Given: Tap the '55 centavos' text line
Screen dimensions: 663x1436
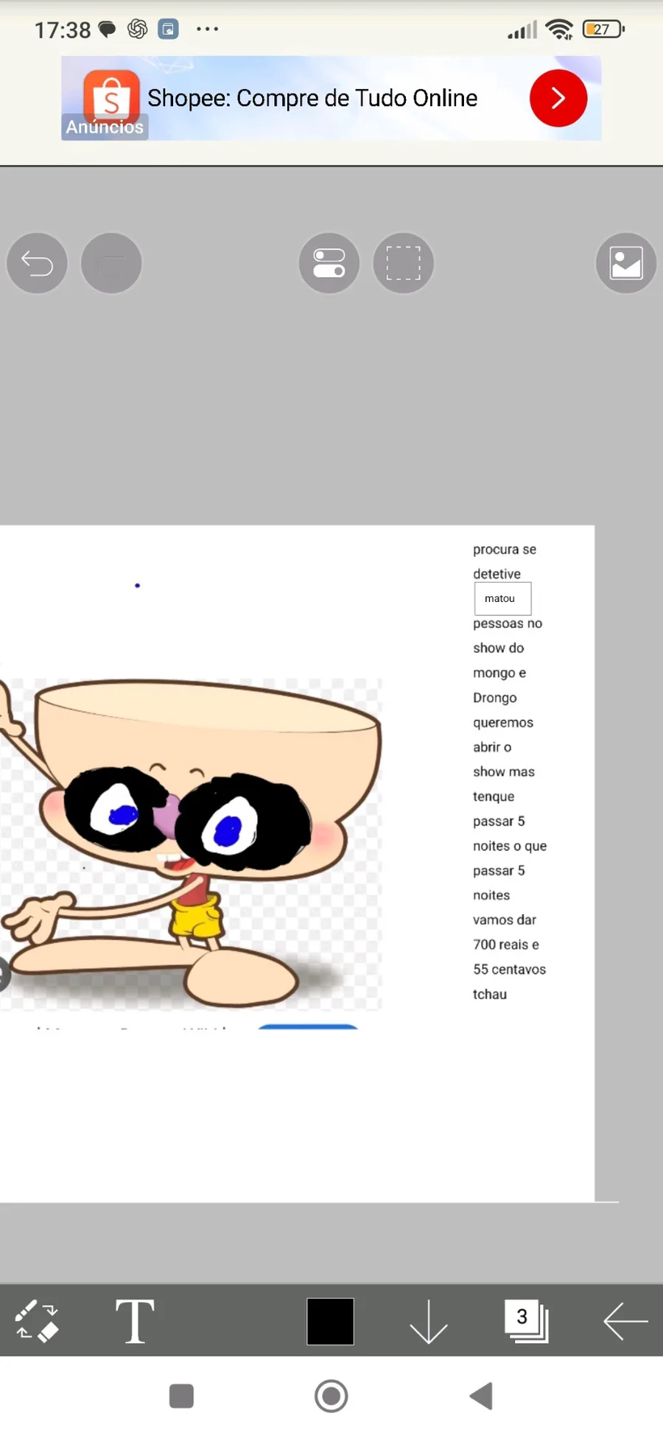Looking at the screenshot, I should 509,970.
